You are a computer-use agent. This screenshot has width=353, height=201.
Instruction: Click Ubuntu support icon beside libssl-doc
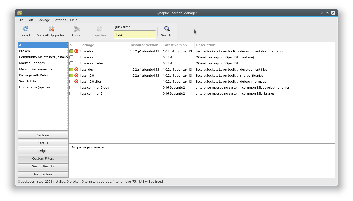point(76,51)
